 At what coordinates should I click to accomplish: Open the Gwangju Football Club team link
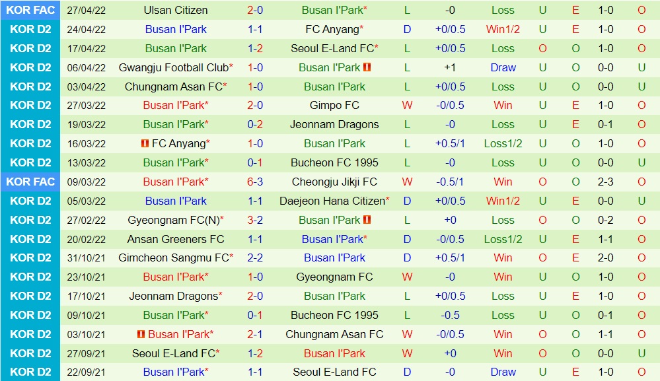point(173,67)
